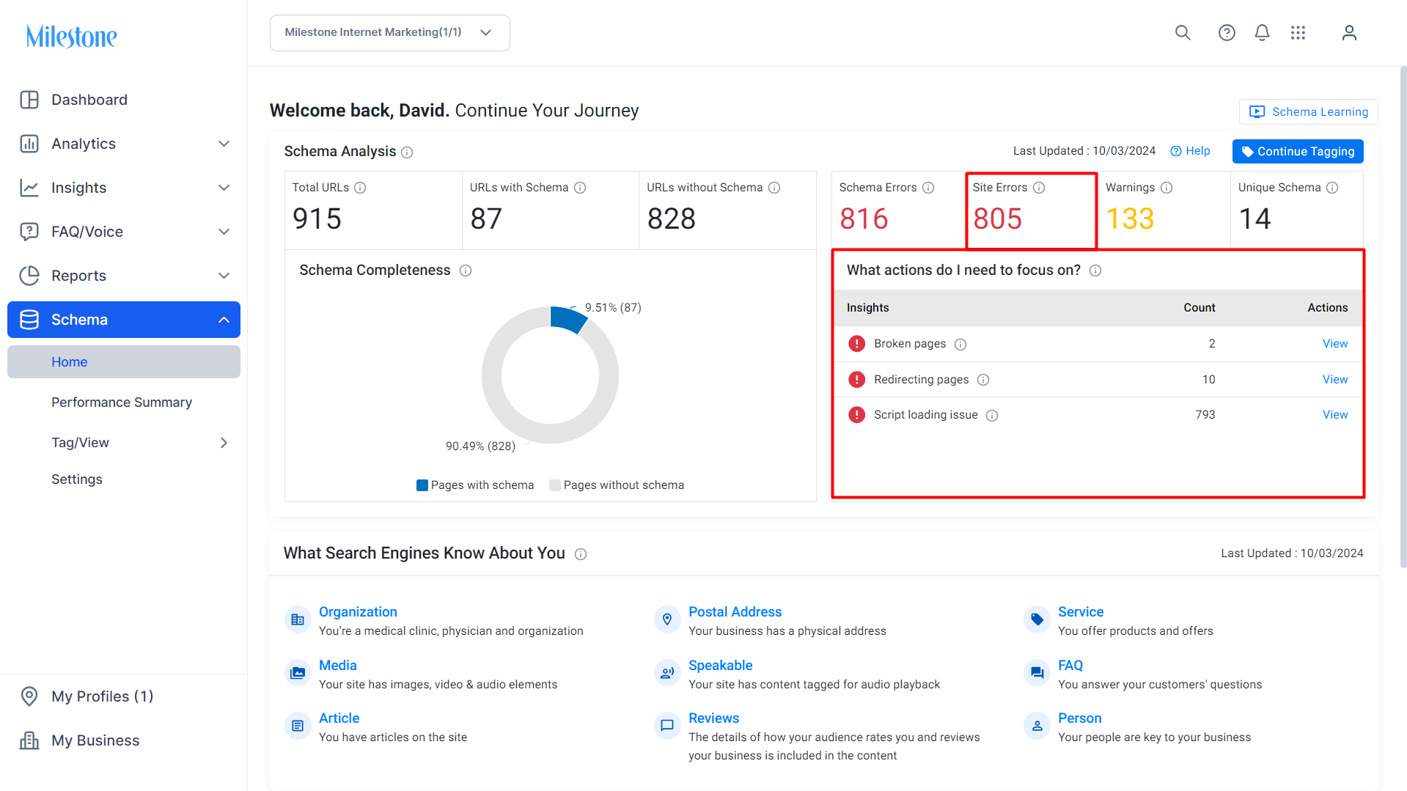Toggle Pages without schema legend swatch

[555, 485]
